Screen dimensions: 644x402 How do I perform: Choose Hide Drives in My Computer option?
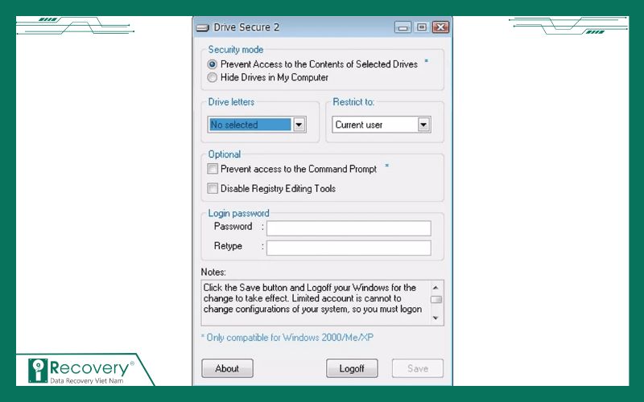(x=213, y=78)
